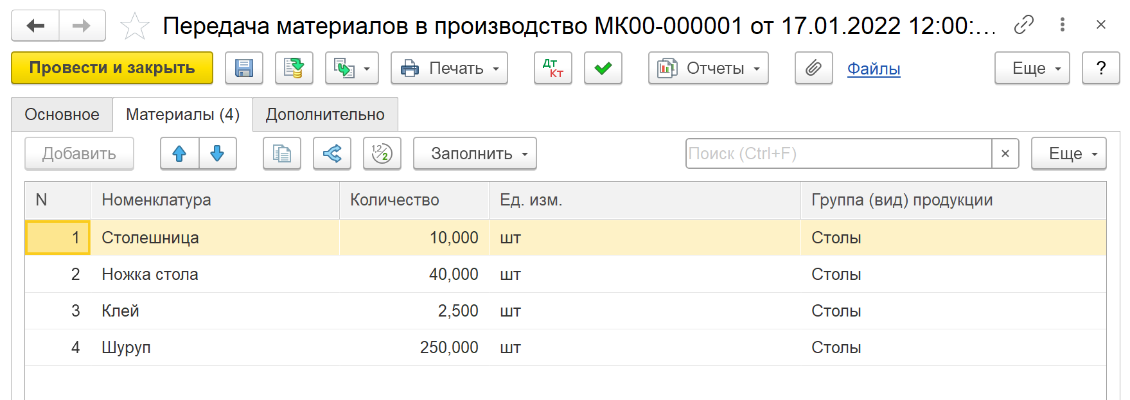Click the copy rows icon
This screenshot has height=400, width=1130.
point(281,153)
